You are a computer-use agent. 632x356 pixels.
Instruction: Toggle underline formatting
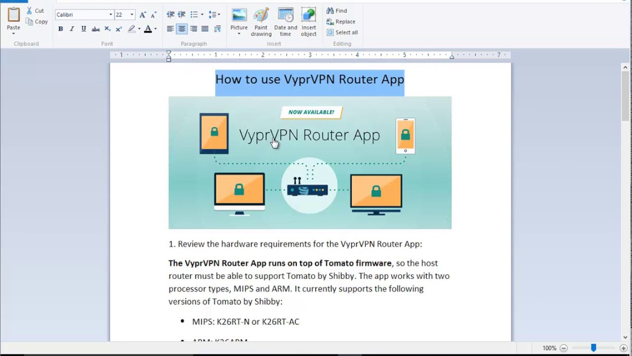[x=83, y=29]
